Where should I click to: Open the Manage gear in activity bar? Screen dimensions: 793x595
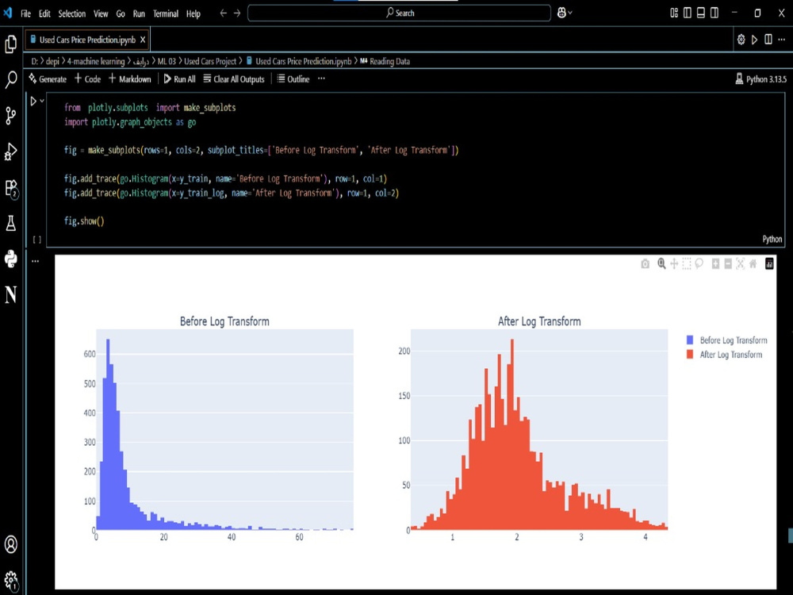tap(10, 580)
